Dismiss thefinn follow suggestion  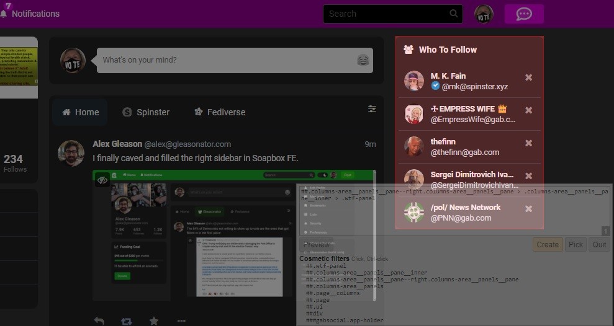(x=528, y=143)
